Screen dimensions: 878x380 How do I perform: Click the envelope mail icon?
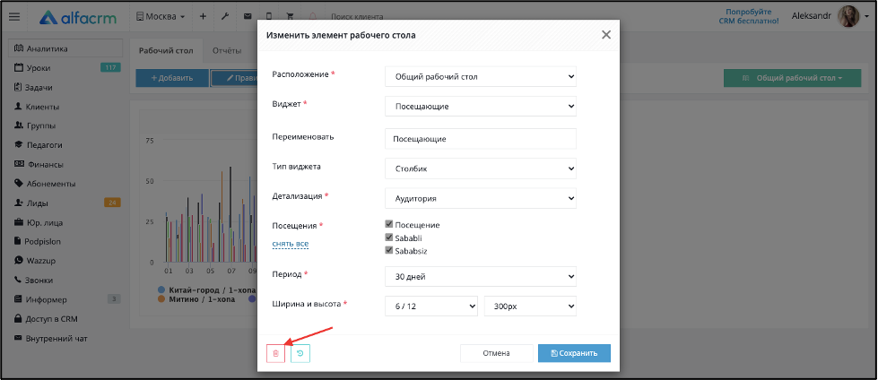tap(248, 17)
